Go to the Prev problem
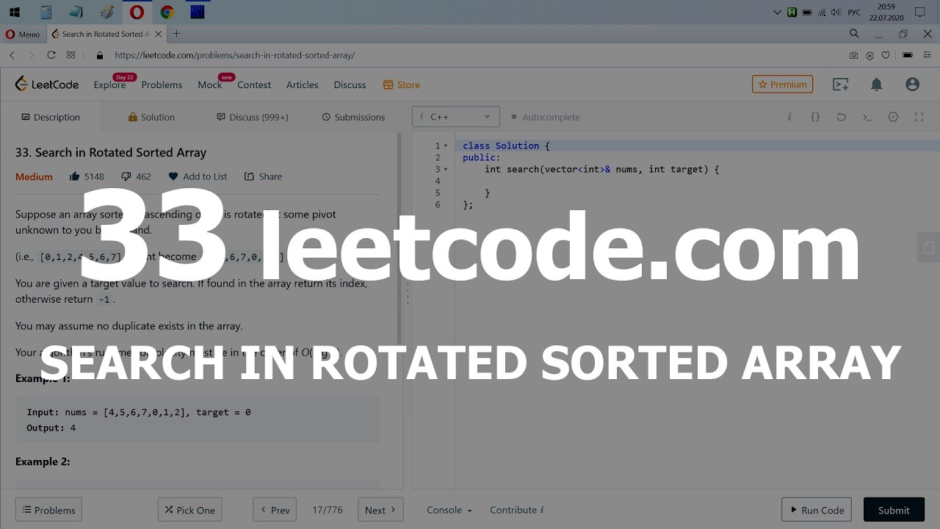This screenshot has height=529, width=940. [275, 510]
